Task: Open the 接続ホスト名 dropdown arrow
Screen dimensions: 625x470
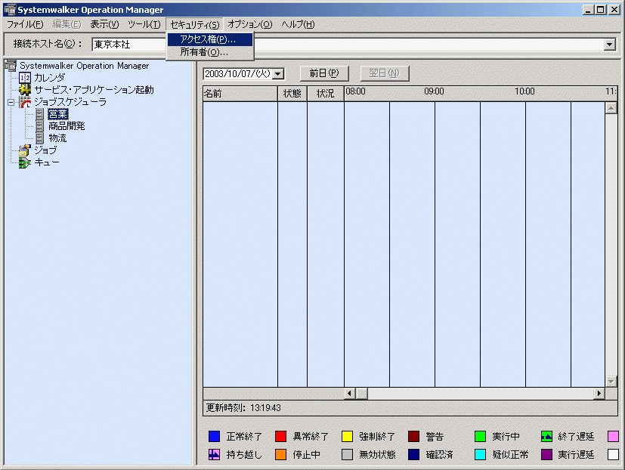Action: point(609,45)
